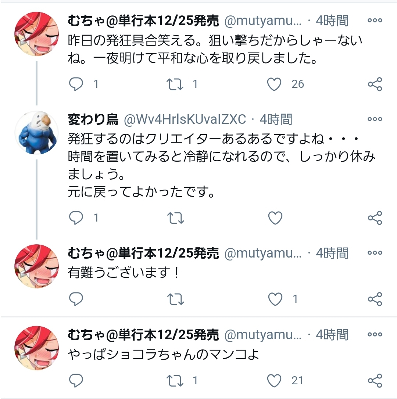
Task: Open more options on the first tweet
Action: click(x=375, y=20)
